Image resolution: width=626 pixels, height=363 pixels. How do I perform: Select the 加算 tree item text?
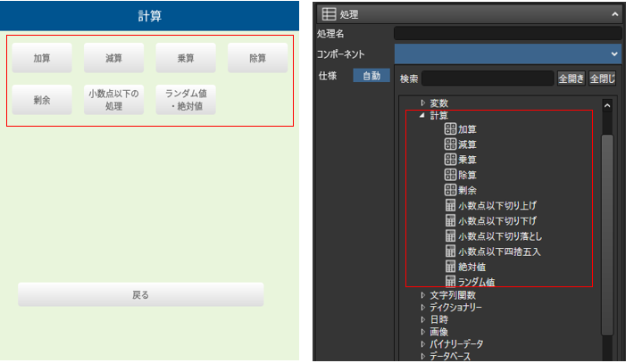coord(467,129)
